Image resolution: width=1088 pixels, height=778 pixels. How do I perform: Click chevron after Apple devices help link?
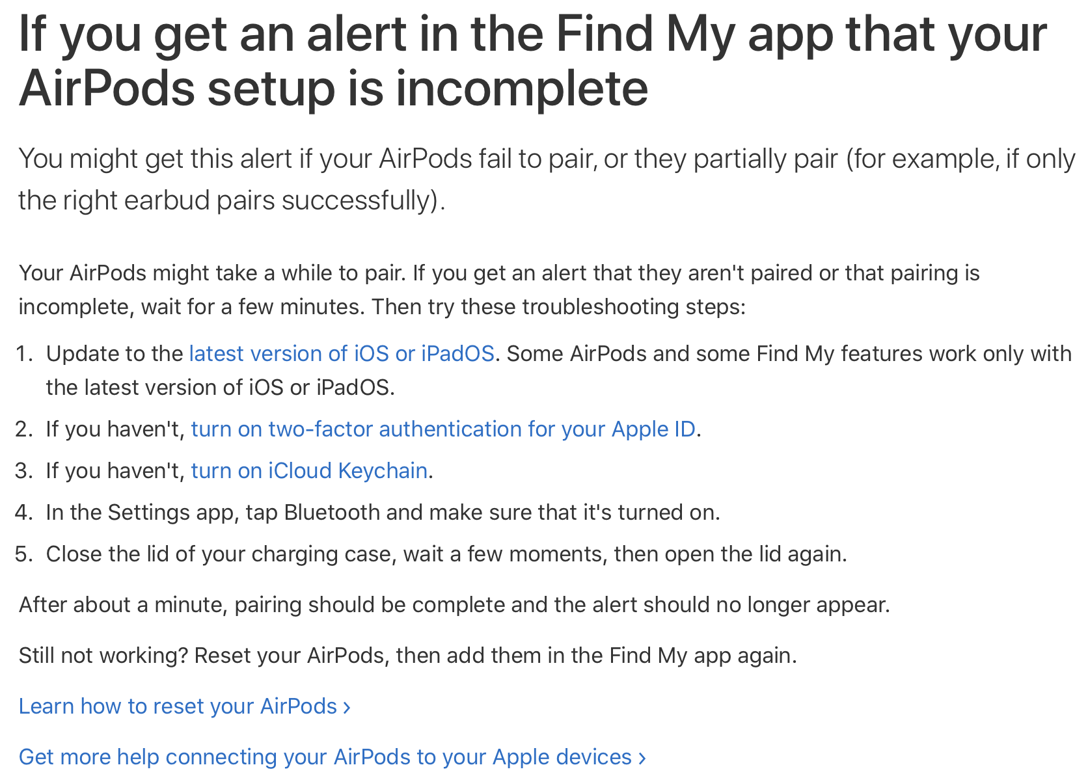(x=642, y=758)
